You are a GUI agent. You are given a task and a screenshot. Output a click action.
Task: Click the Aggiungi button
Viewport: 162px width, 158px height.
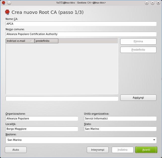138,98
